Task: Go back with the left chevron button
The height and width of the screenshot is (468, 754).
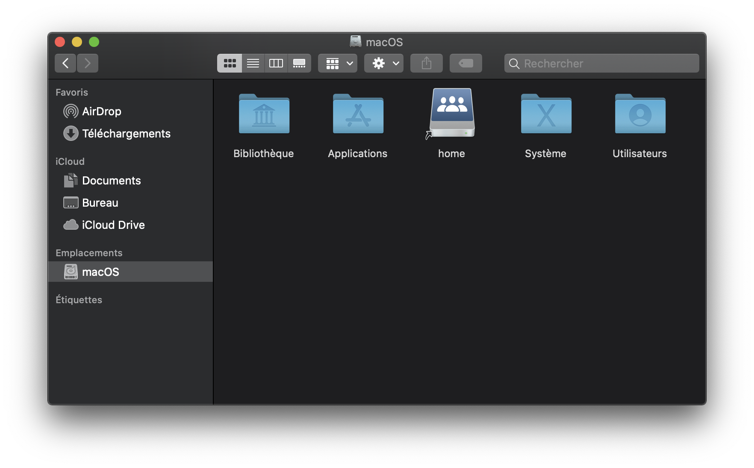Action: click(x=65, y=63)
